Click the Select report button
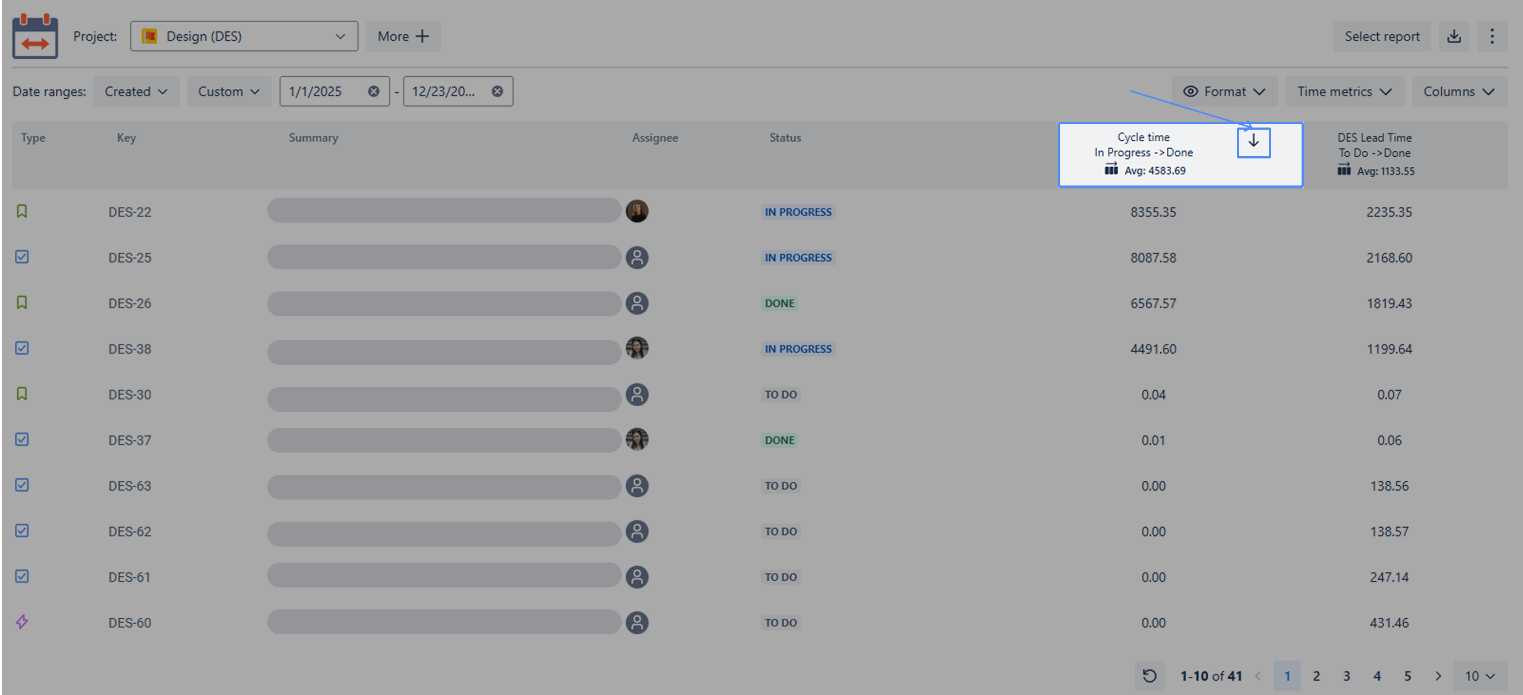 (1381, 36)
